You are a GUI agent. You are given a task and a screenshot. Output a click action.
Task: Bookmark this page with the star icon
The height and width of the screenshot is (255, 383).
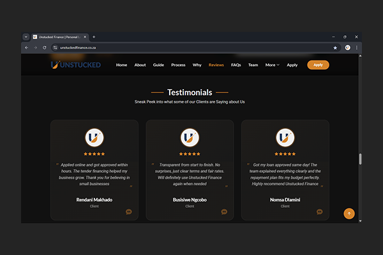tap(335, 48)
